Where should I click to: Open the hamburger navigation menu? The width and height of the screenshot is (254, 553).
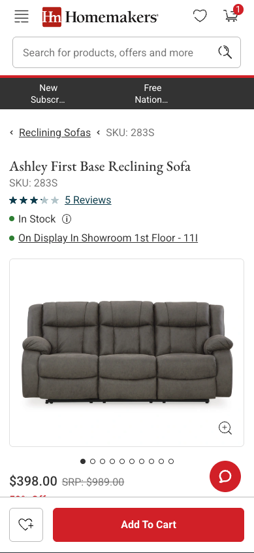point(21,16)
